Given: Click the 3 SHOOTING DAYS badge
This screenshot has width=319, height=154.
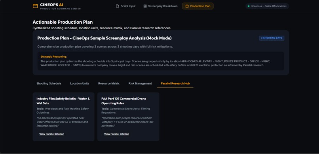Looking at the screenshot, I should point(272,38).
